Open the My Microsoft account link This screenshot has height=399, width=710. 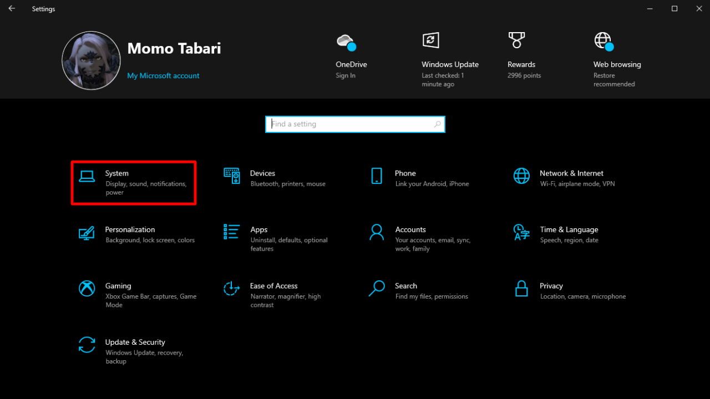click(x=163, y=76)
